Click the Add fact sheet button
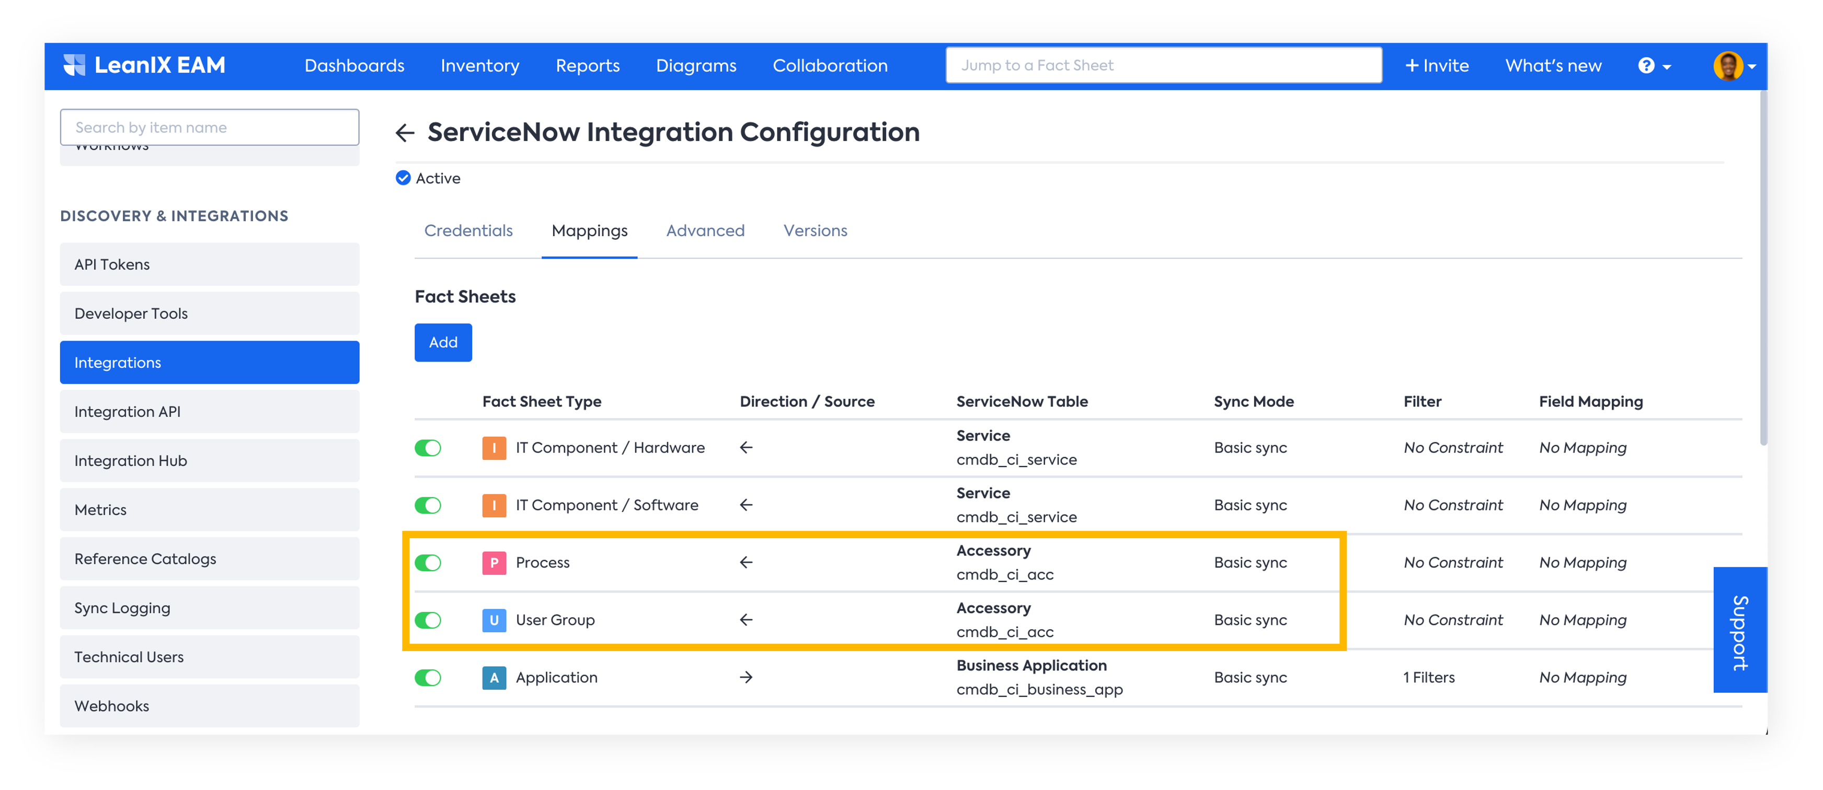 pos(443,342)
